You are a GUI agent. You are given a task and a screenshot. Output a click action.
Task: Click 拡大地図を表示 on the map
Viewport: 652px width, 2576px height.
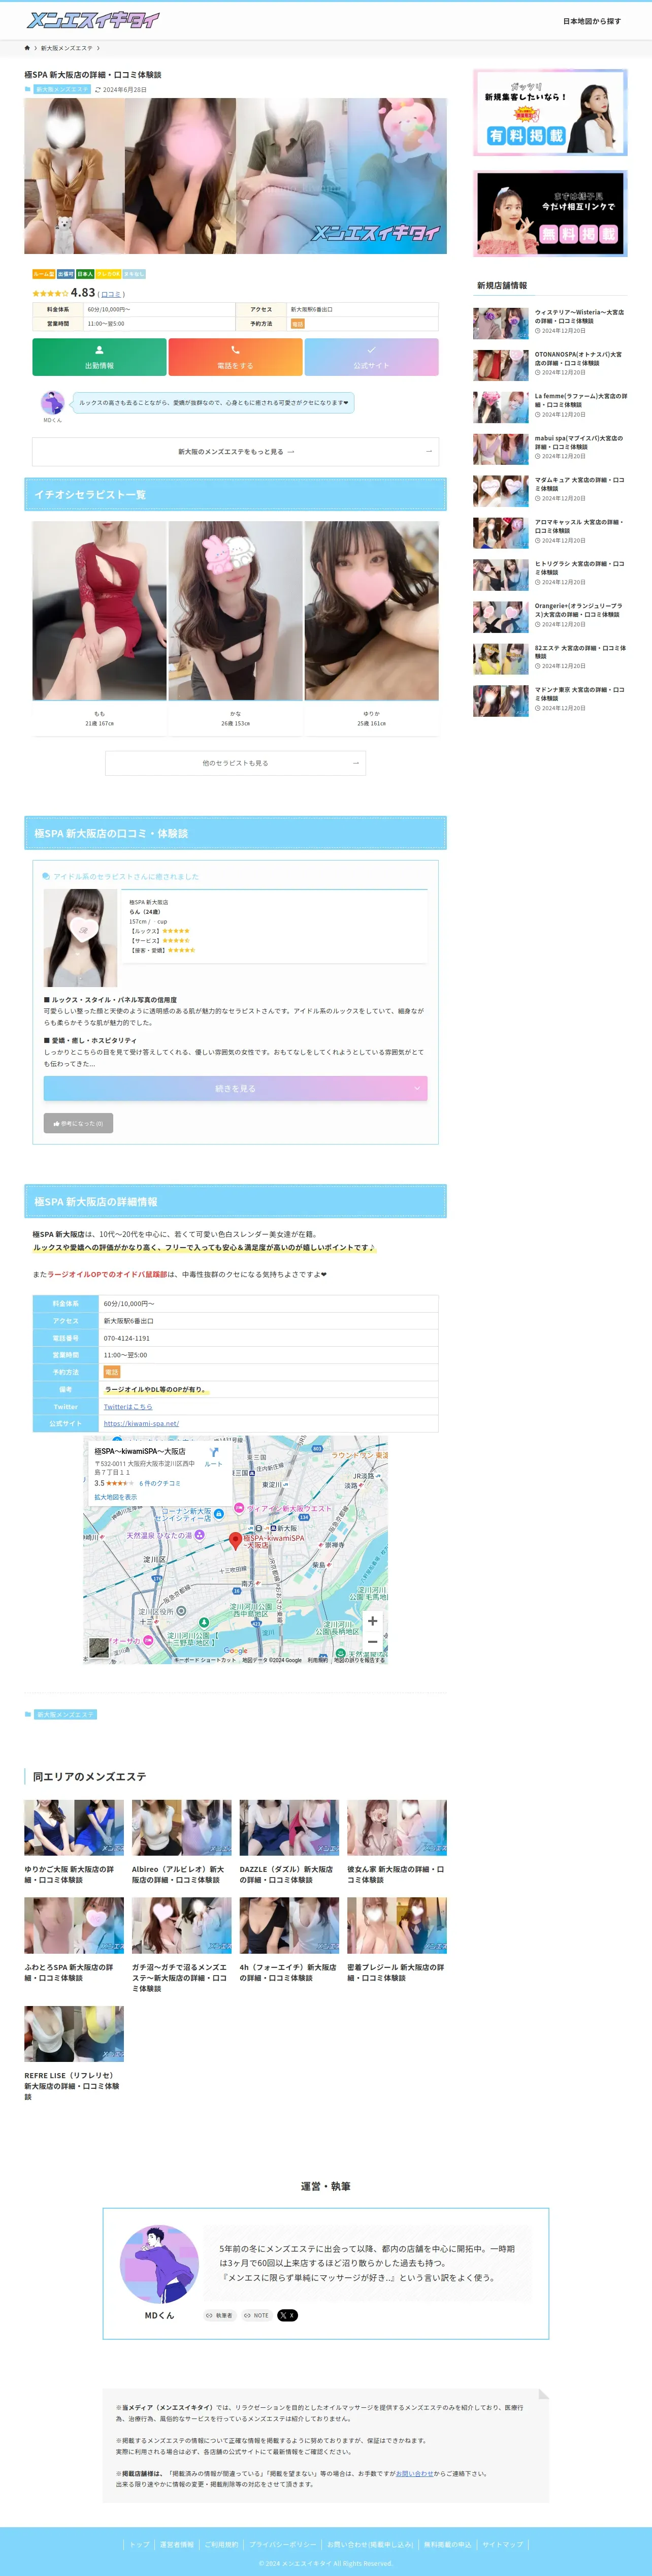click(116, 1497)
